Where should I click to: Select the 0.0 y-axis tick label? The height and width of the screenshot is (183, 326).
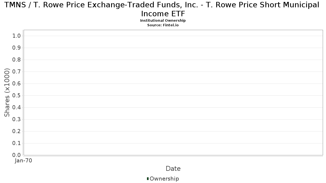pos(17,155)
